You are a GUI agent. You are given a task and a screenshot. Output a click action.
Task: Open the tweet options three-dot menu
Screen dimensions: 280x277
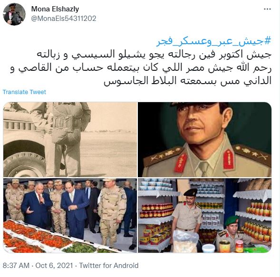point(267,10)
